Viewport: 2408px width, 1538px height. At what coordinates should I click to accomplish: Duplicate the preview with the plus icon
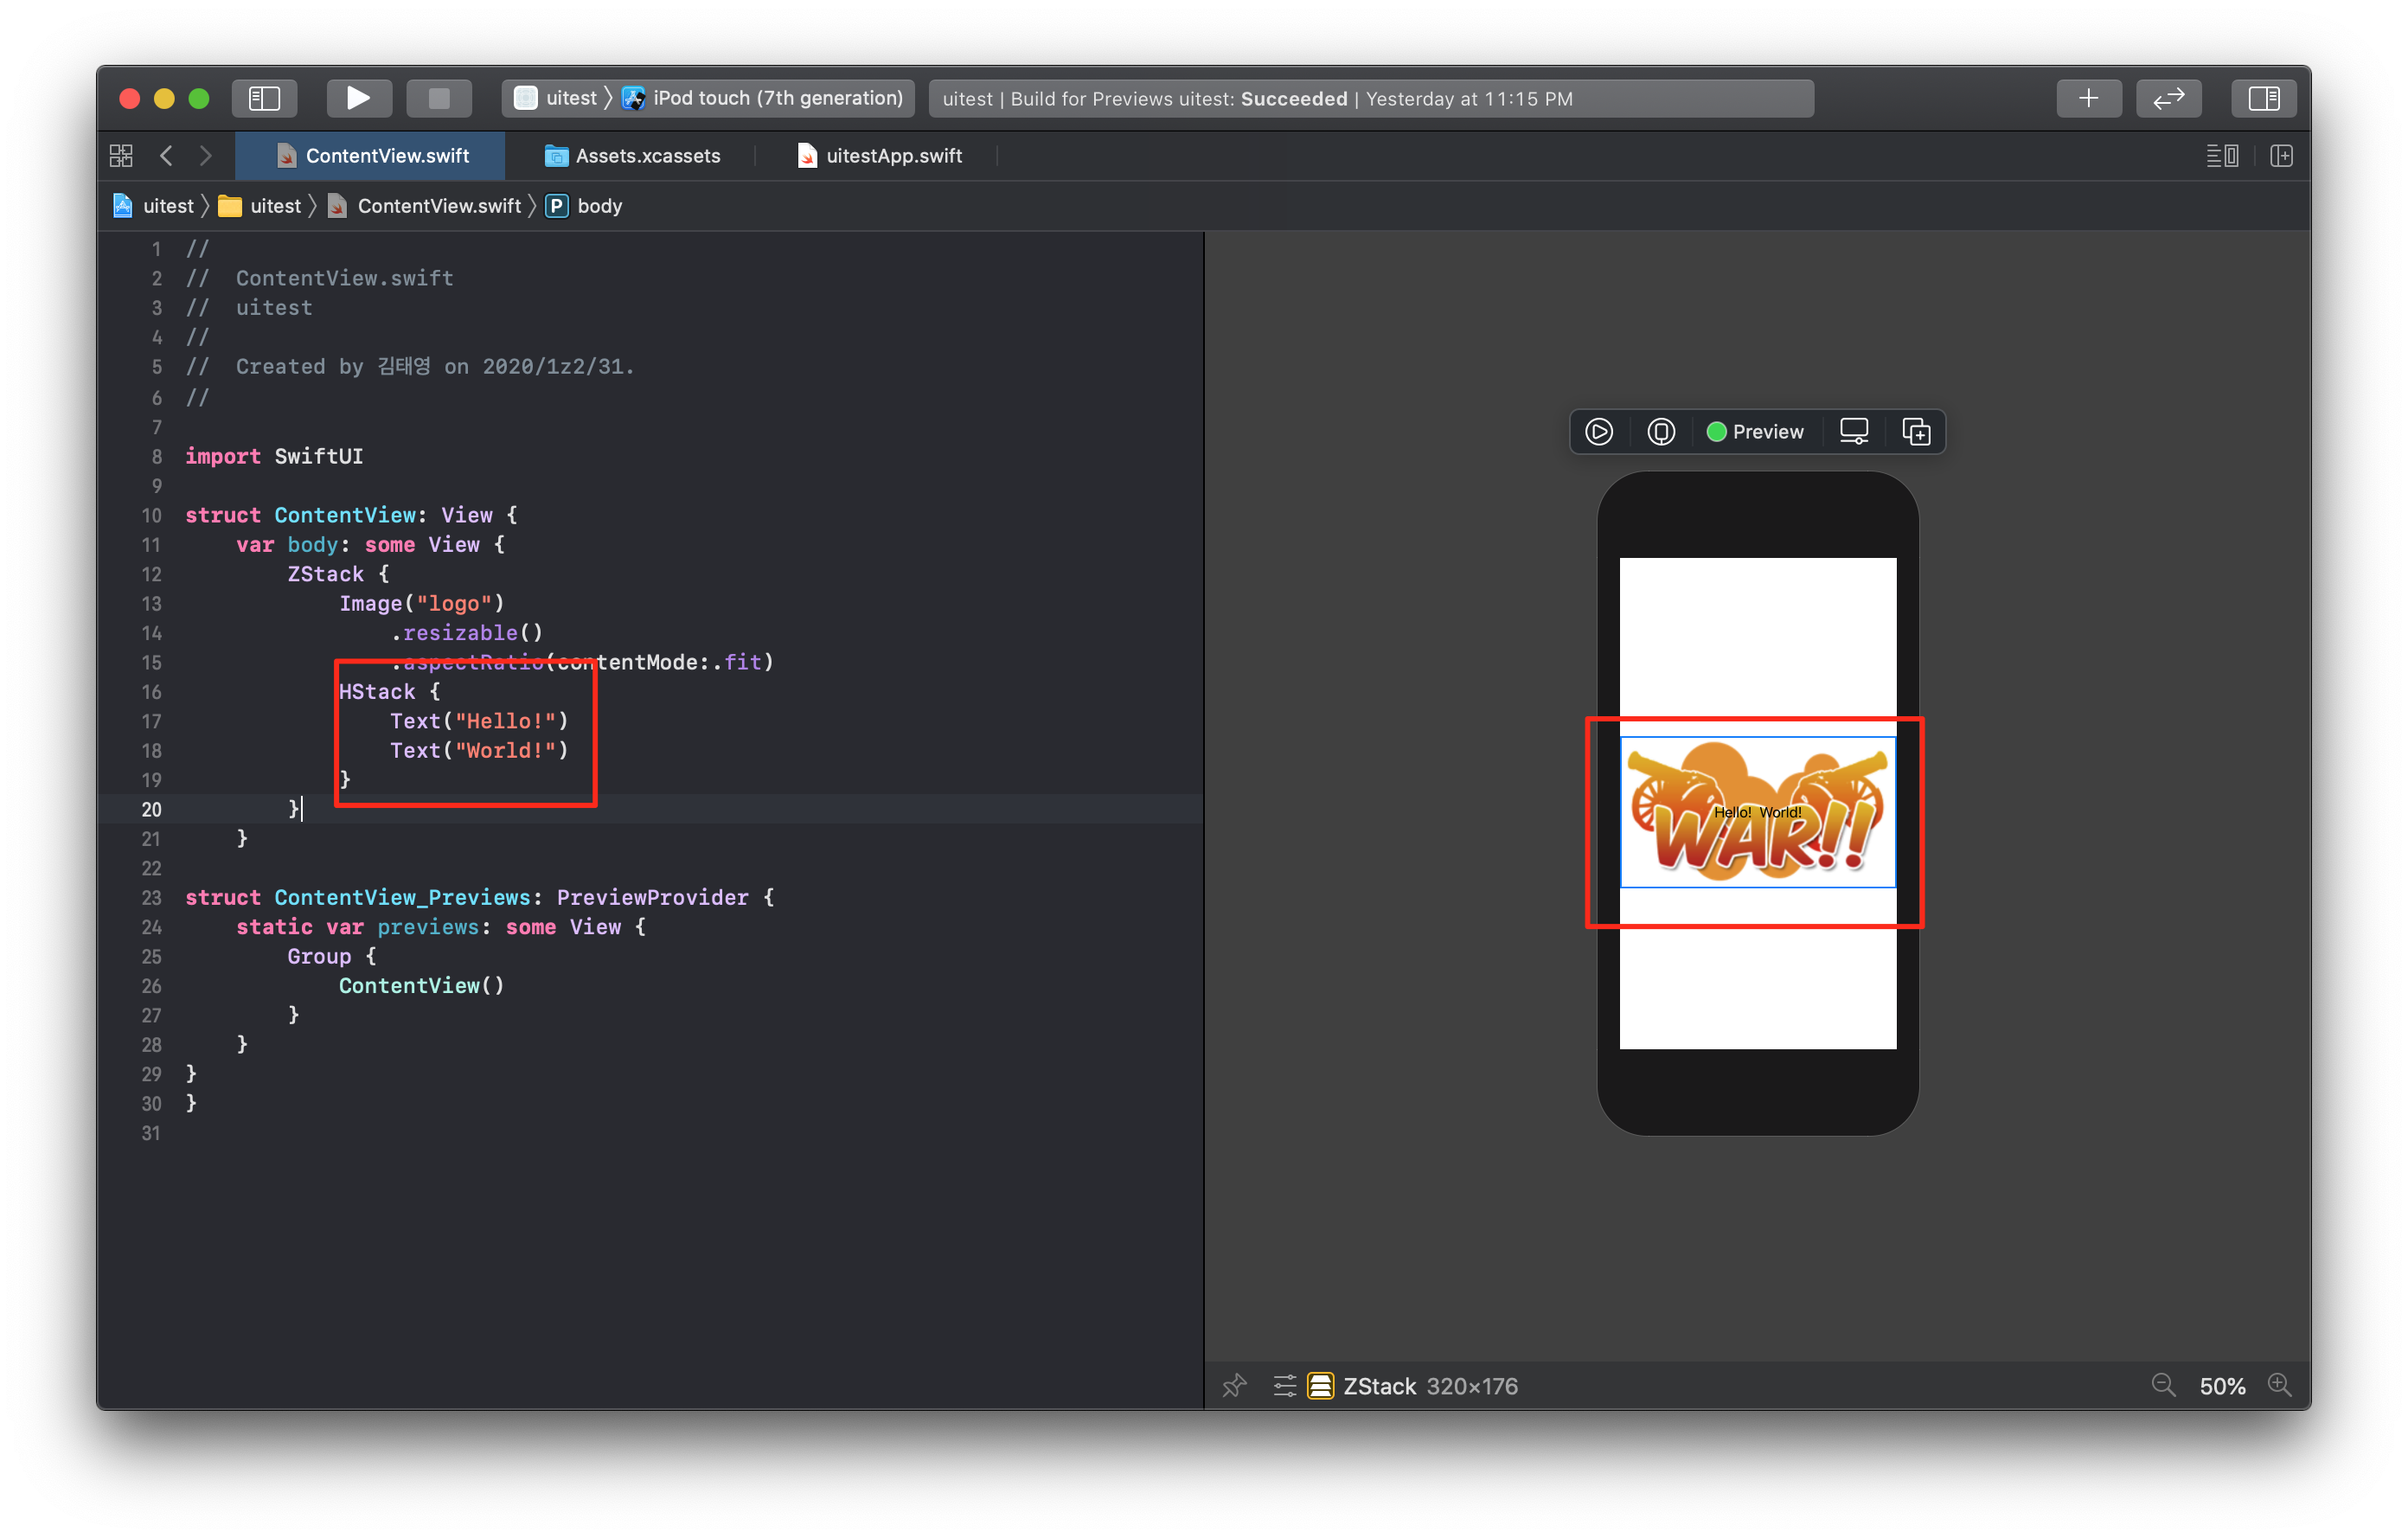coord(1915,432)
